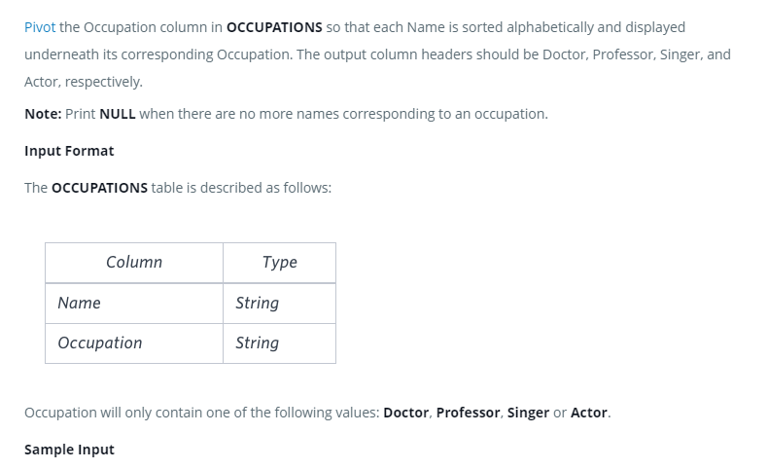
Task: Click the Column table header cell
Action: [134, 263]
